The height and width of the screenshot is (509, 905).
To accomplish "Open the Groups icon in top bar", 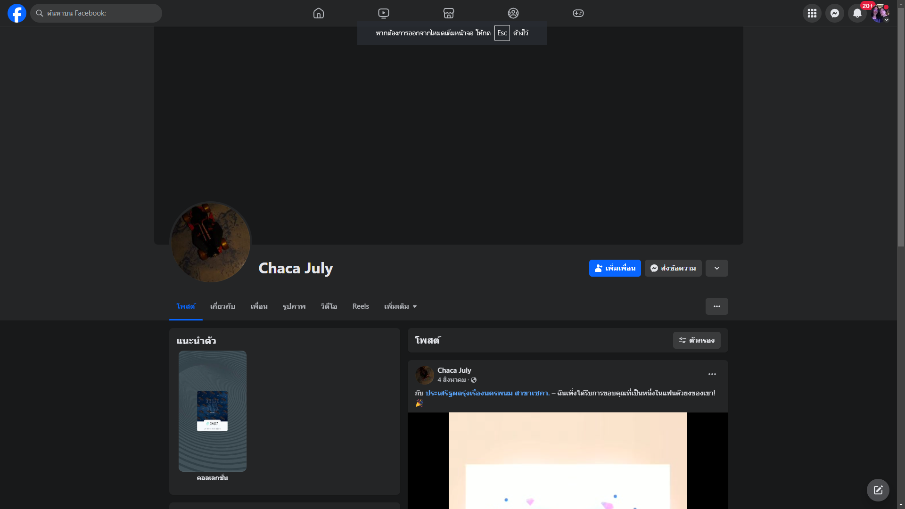I will point(513,13).
